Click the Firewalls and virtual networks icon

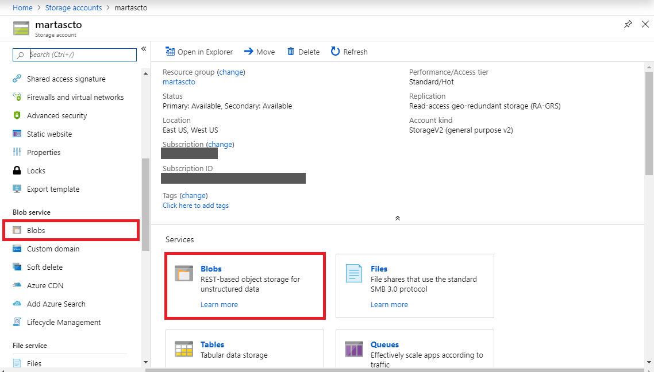click(17, 97)
